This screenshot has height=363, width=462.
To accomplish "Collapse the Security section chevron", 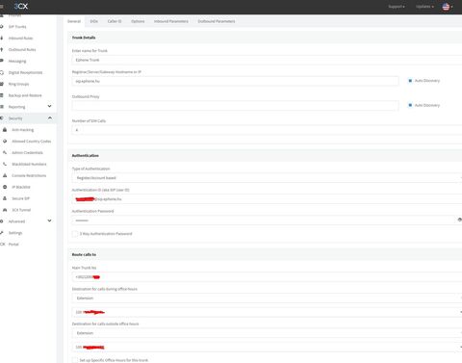I will click(x=50, y=118).
